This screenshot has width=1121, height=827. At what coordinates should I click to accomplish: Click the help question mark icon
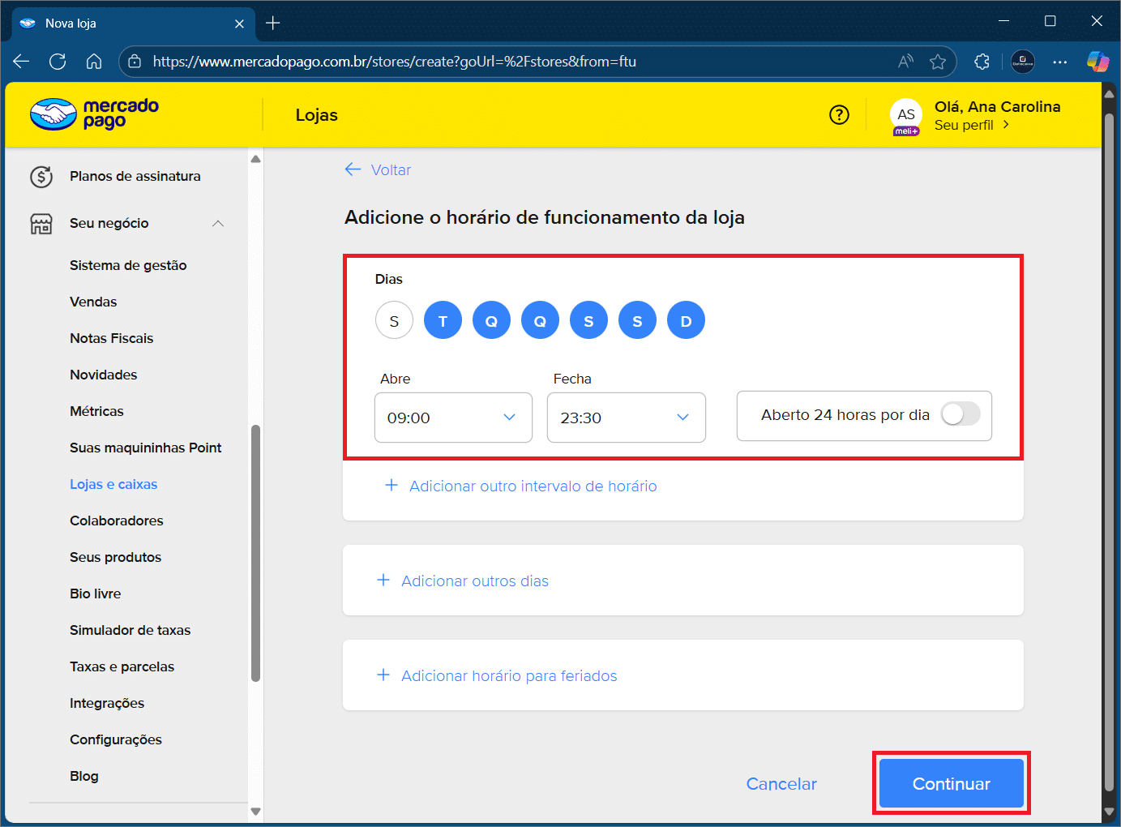[x=839, y=114]
